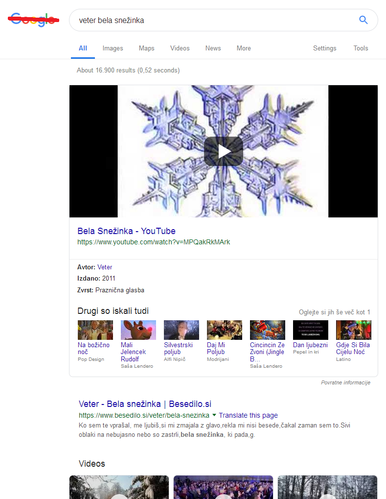Open the Videos search tab

(180, 48)
